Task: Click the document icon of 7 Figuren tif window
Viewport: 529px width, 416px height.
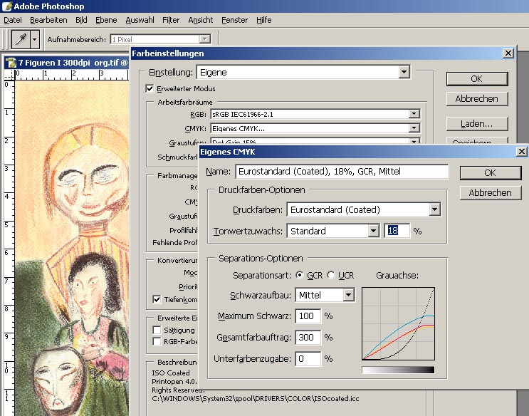Action: click(x=11, y=63)
